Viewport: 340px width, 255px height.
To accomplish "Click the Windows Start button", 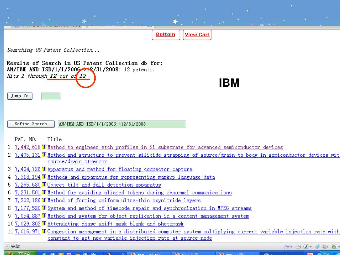I will click(x=21, y=253).
